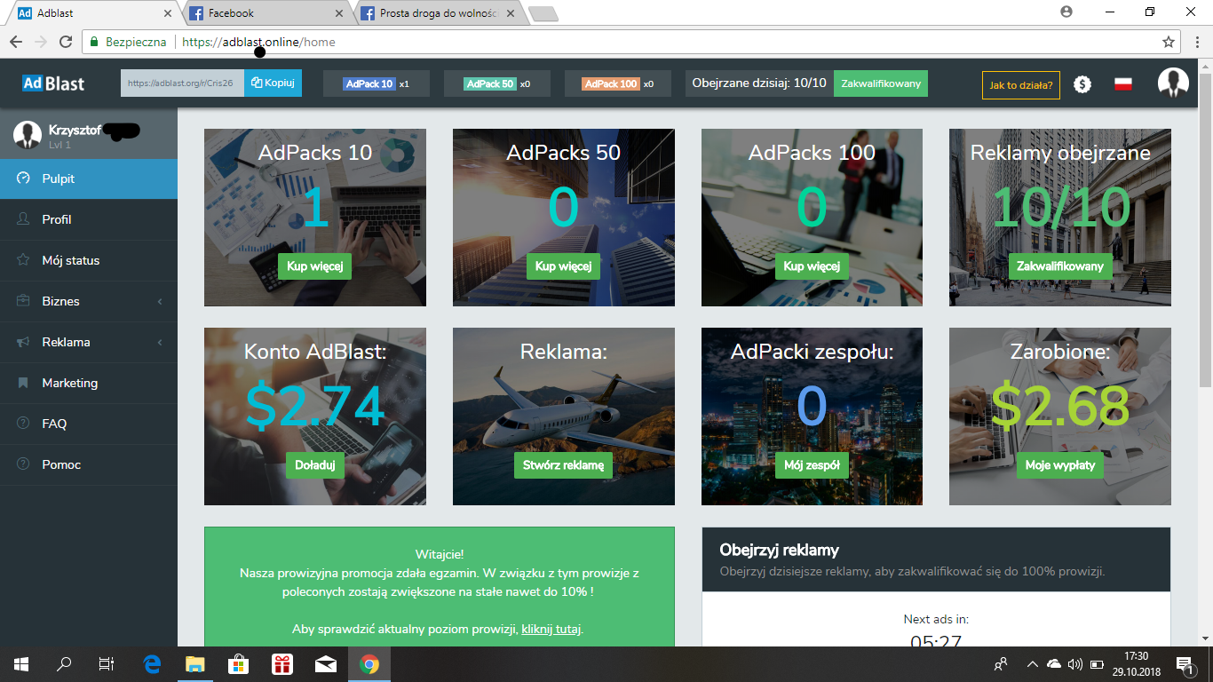Click the address bar URL

(x=258, y=42)
